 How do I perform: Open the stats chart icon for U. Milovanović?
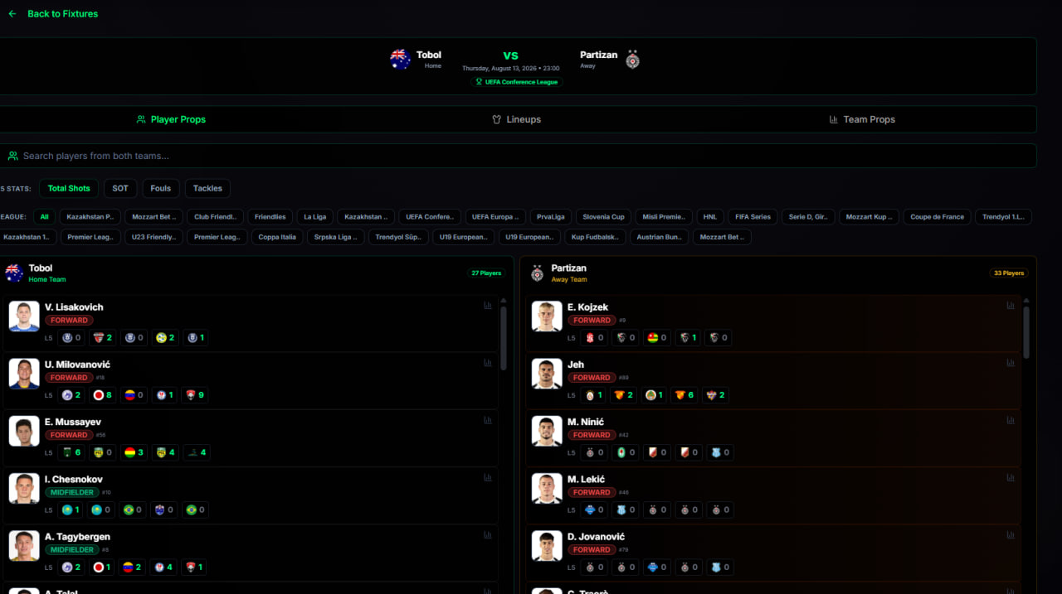coord(488,362)
